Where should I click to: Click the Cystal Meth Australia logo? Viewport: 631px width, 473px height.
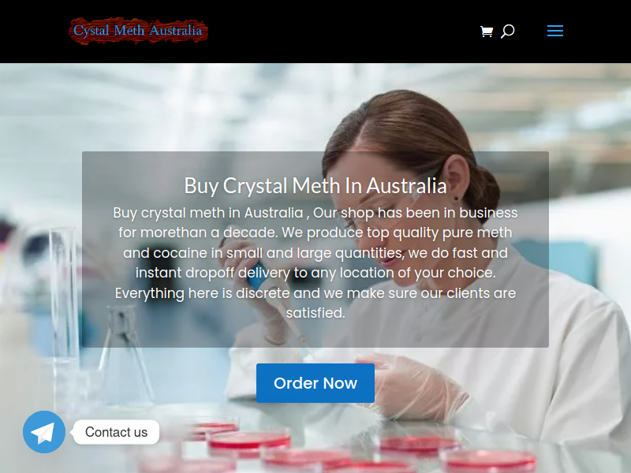click(138, 31)
